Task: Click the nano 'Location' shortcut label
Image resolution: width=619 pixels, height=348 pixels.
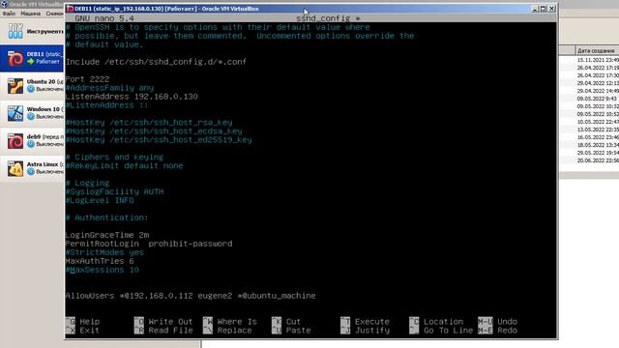Action: (x=443, y=322)
